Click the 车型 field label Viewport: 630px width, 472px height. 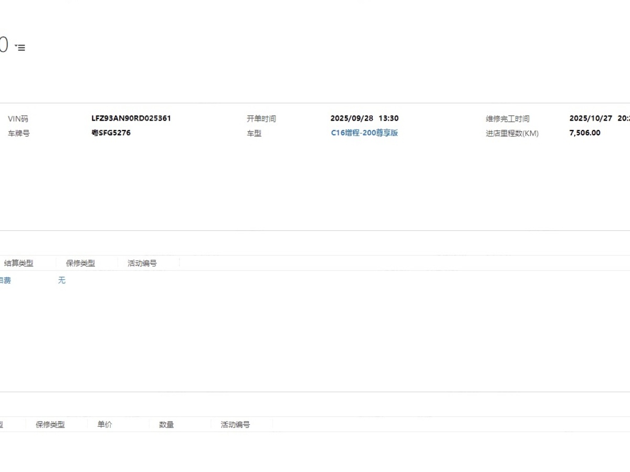pos(254,134)
